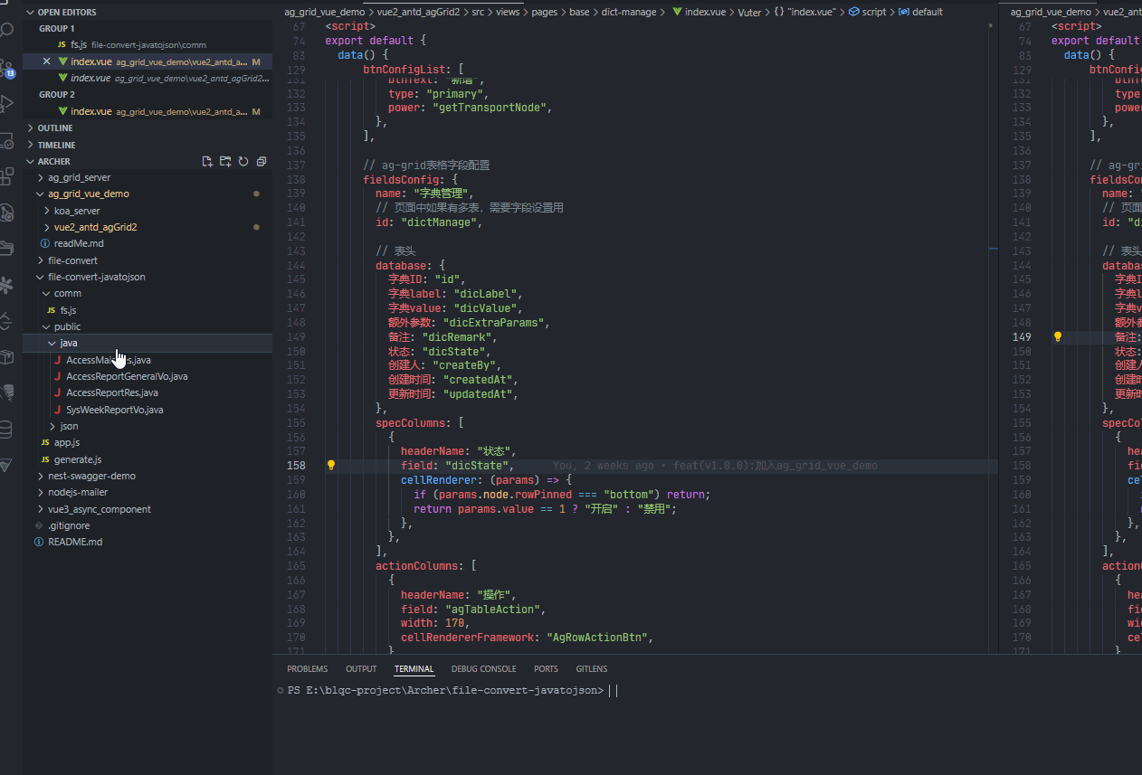Open Run and Debug view
The width and height of the screenshot is (1142, 775).
click(7, 103)
